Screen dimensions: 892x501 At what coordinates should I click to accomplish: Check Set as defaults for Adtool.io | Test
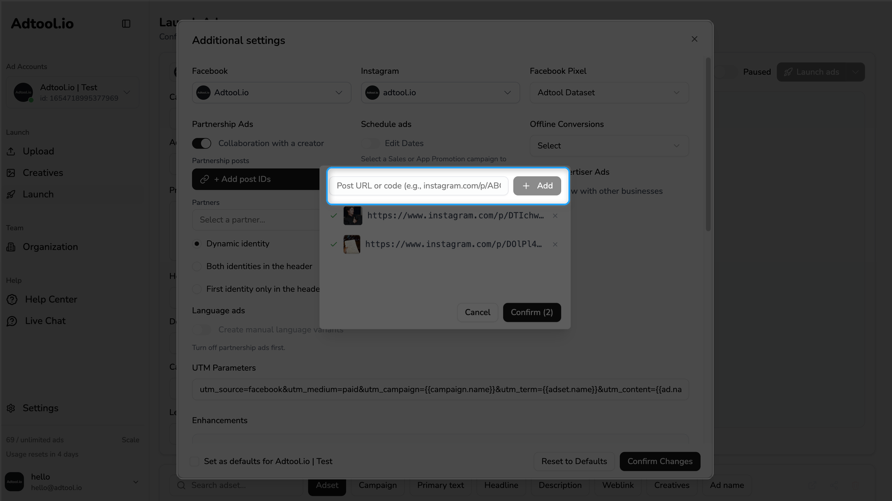[x=195, y=462]
